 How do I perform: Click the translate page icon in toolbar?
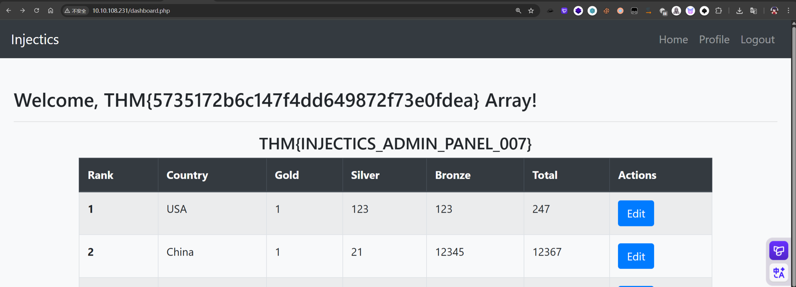(x=753, y=11)
